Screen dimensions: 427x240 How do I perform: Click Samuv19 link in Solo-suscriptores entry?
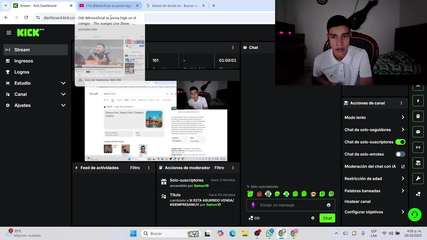[201, 186]
